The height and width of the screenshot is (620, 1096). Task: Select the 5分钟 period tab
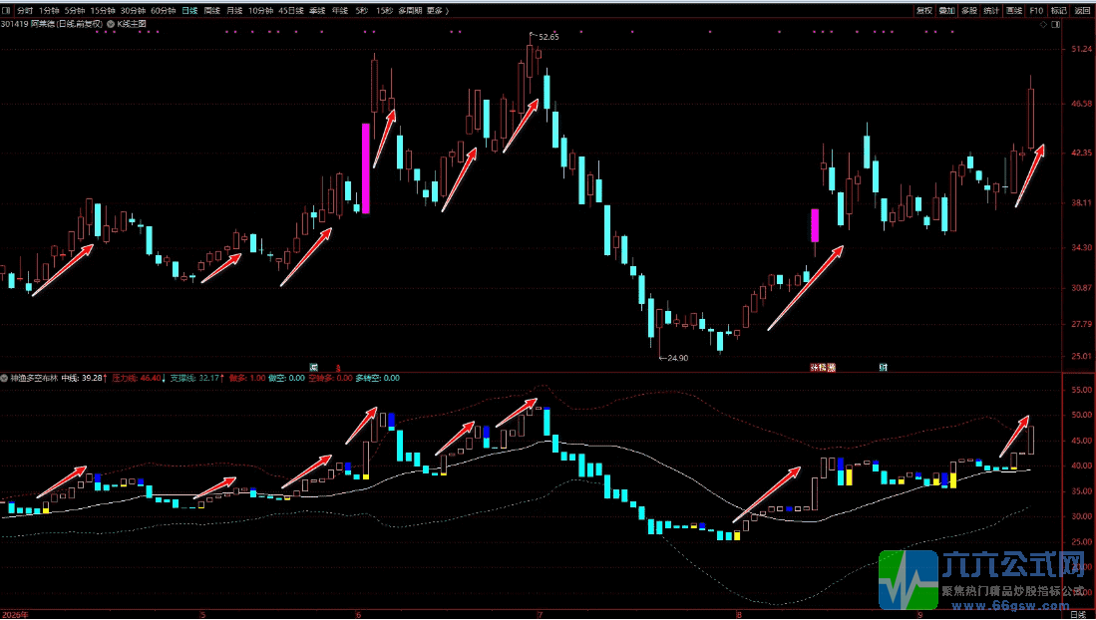75,11
